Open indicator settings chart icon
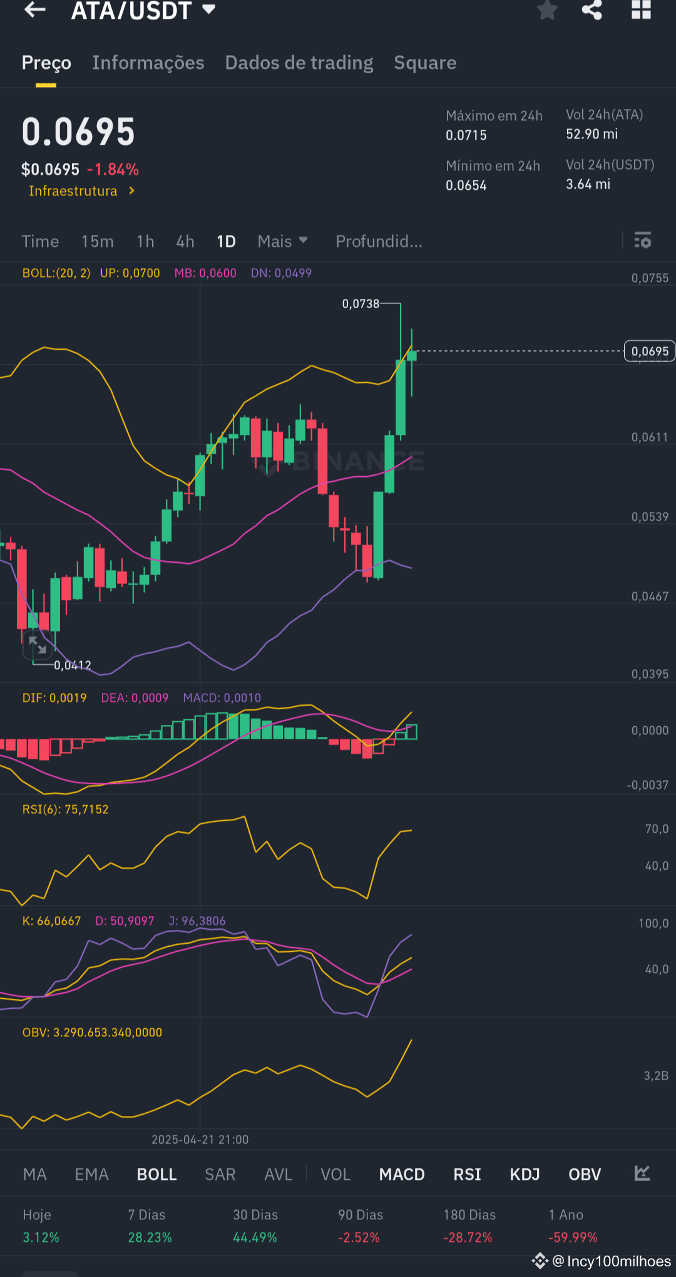 pyautogui.click(x=642, y=1173)
